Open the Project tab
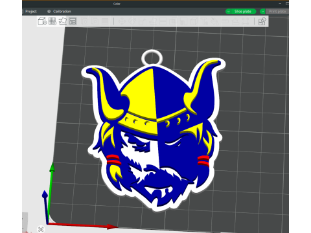The image size is (311, 233). pos(31,12)
